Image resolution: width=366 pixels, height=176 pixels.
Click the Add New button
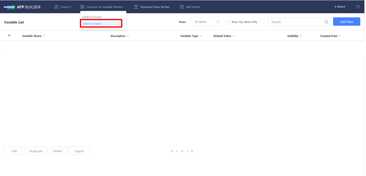pos(347,22)
